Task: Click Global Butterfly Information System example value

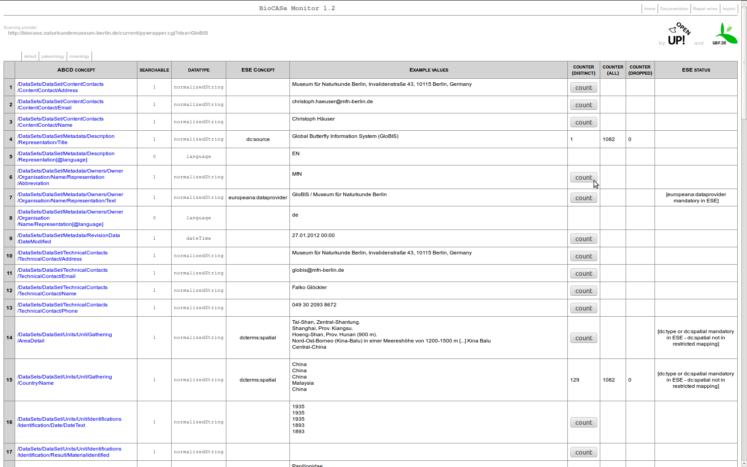Action: pos(345,136)
